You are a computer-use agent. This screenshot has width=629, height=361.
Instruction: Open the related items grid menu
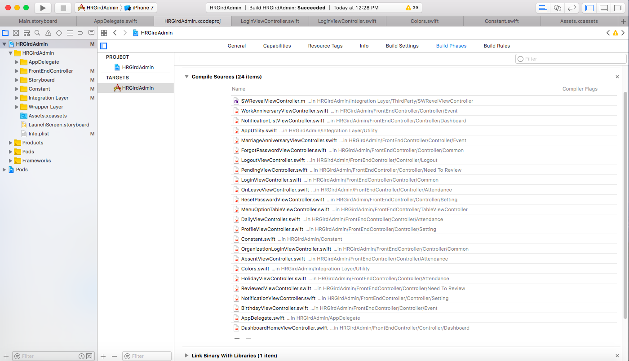[x=104, y=33]
